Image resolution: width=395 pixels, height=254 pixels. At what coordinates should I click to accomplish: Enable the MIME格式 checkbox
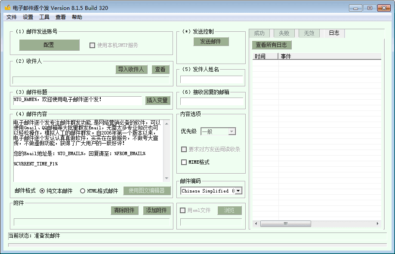pyautogui.click(x=184, y=162)
